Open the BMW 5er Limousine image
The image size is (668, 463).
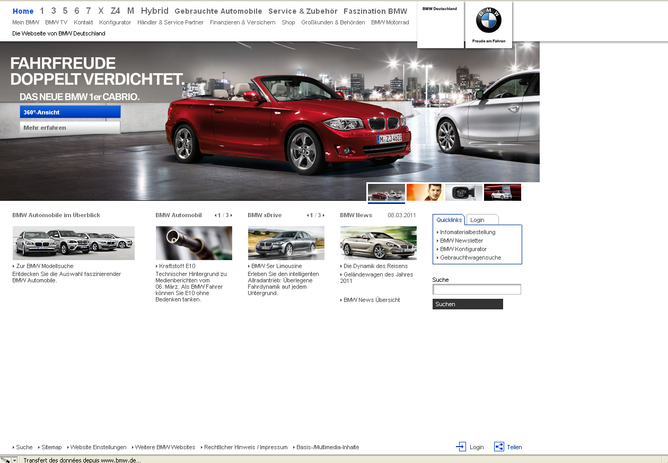286,243
